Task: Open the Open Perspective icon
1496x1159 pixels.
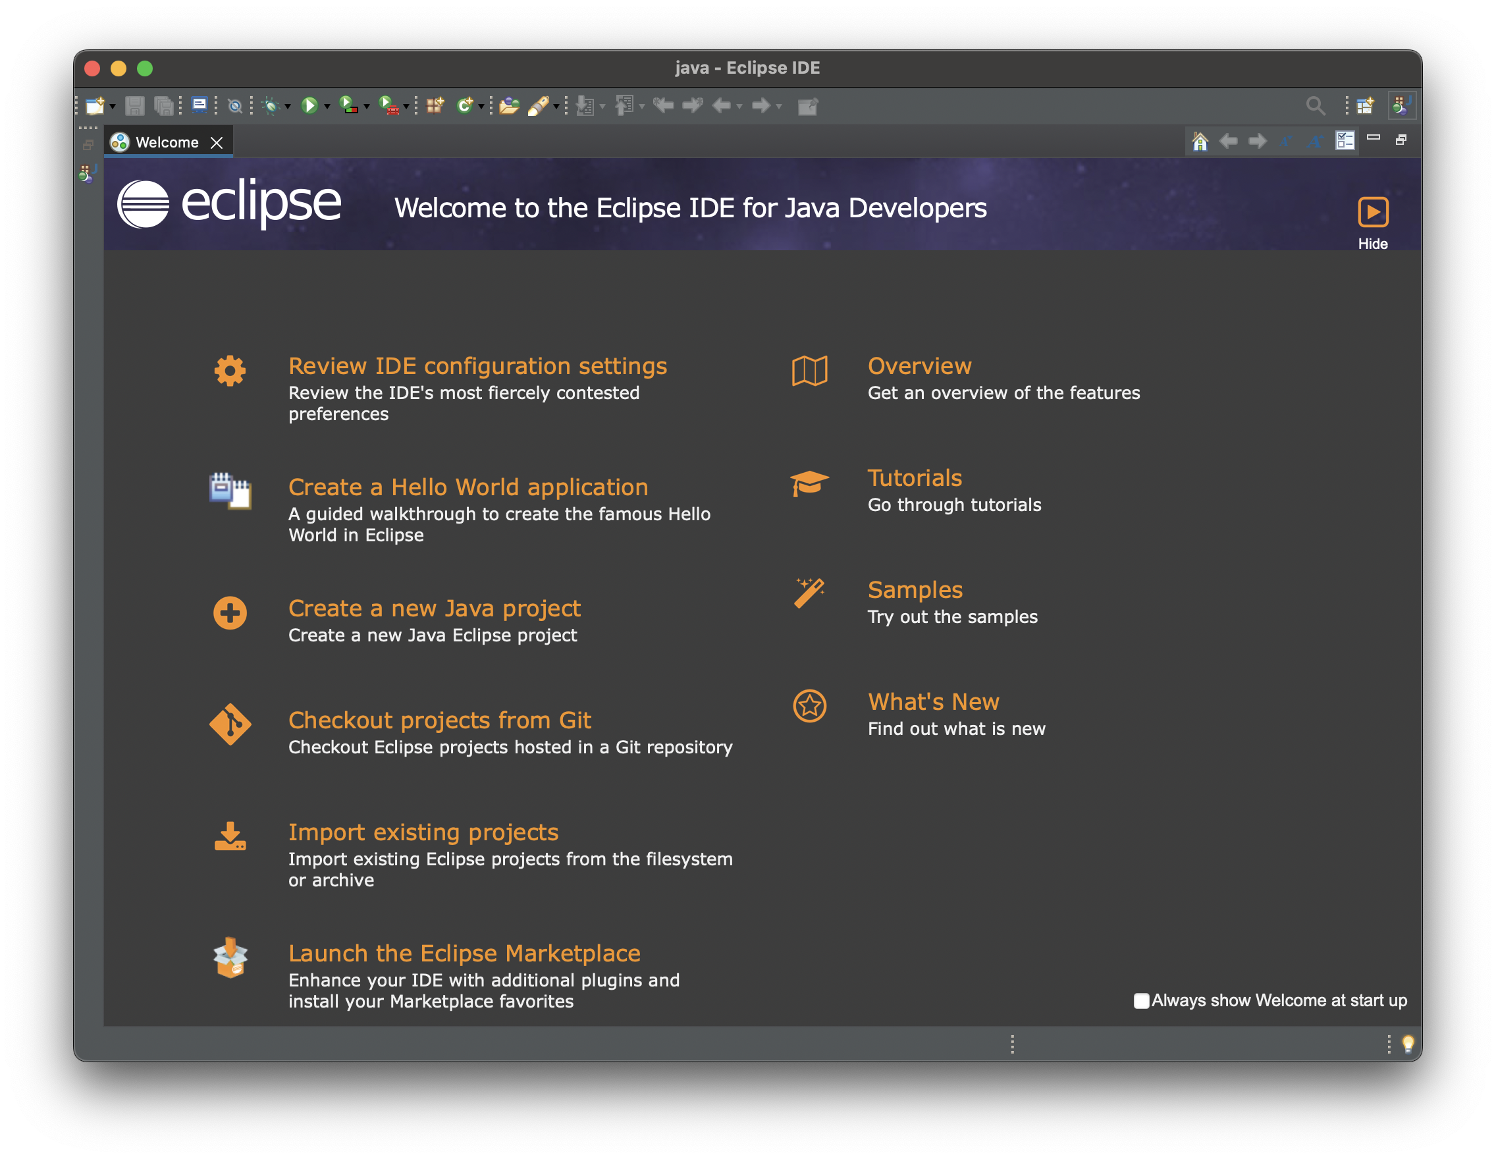Action: [1365, 105]
